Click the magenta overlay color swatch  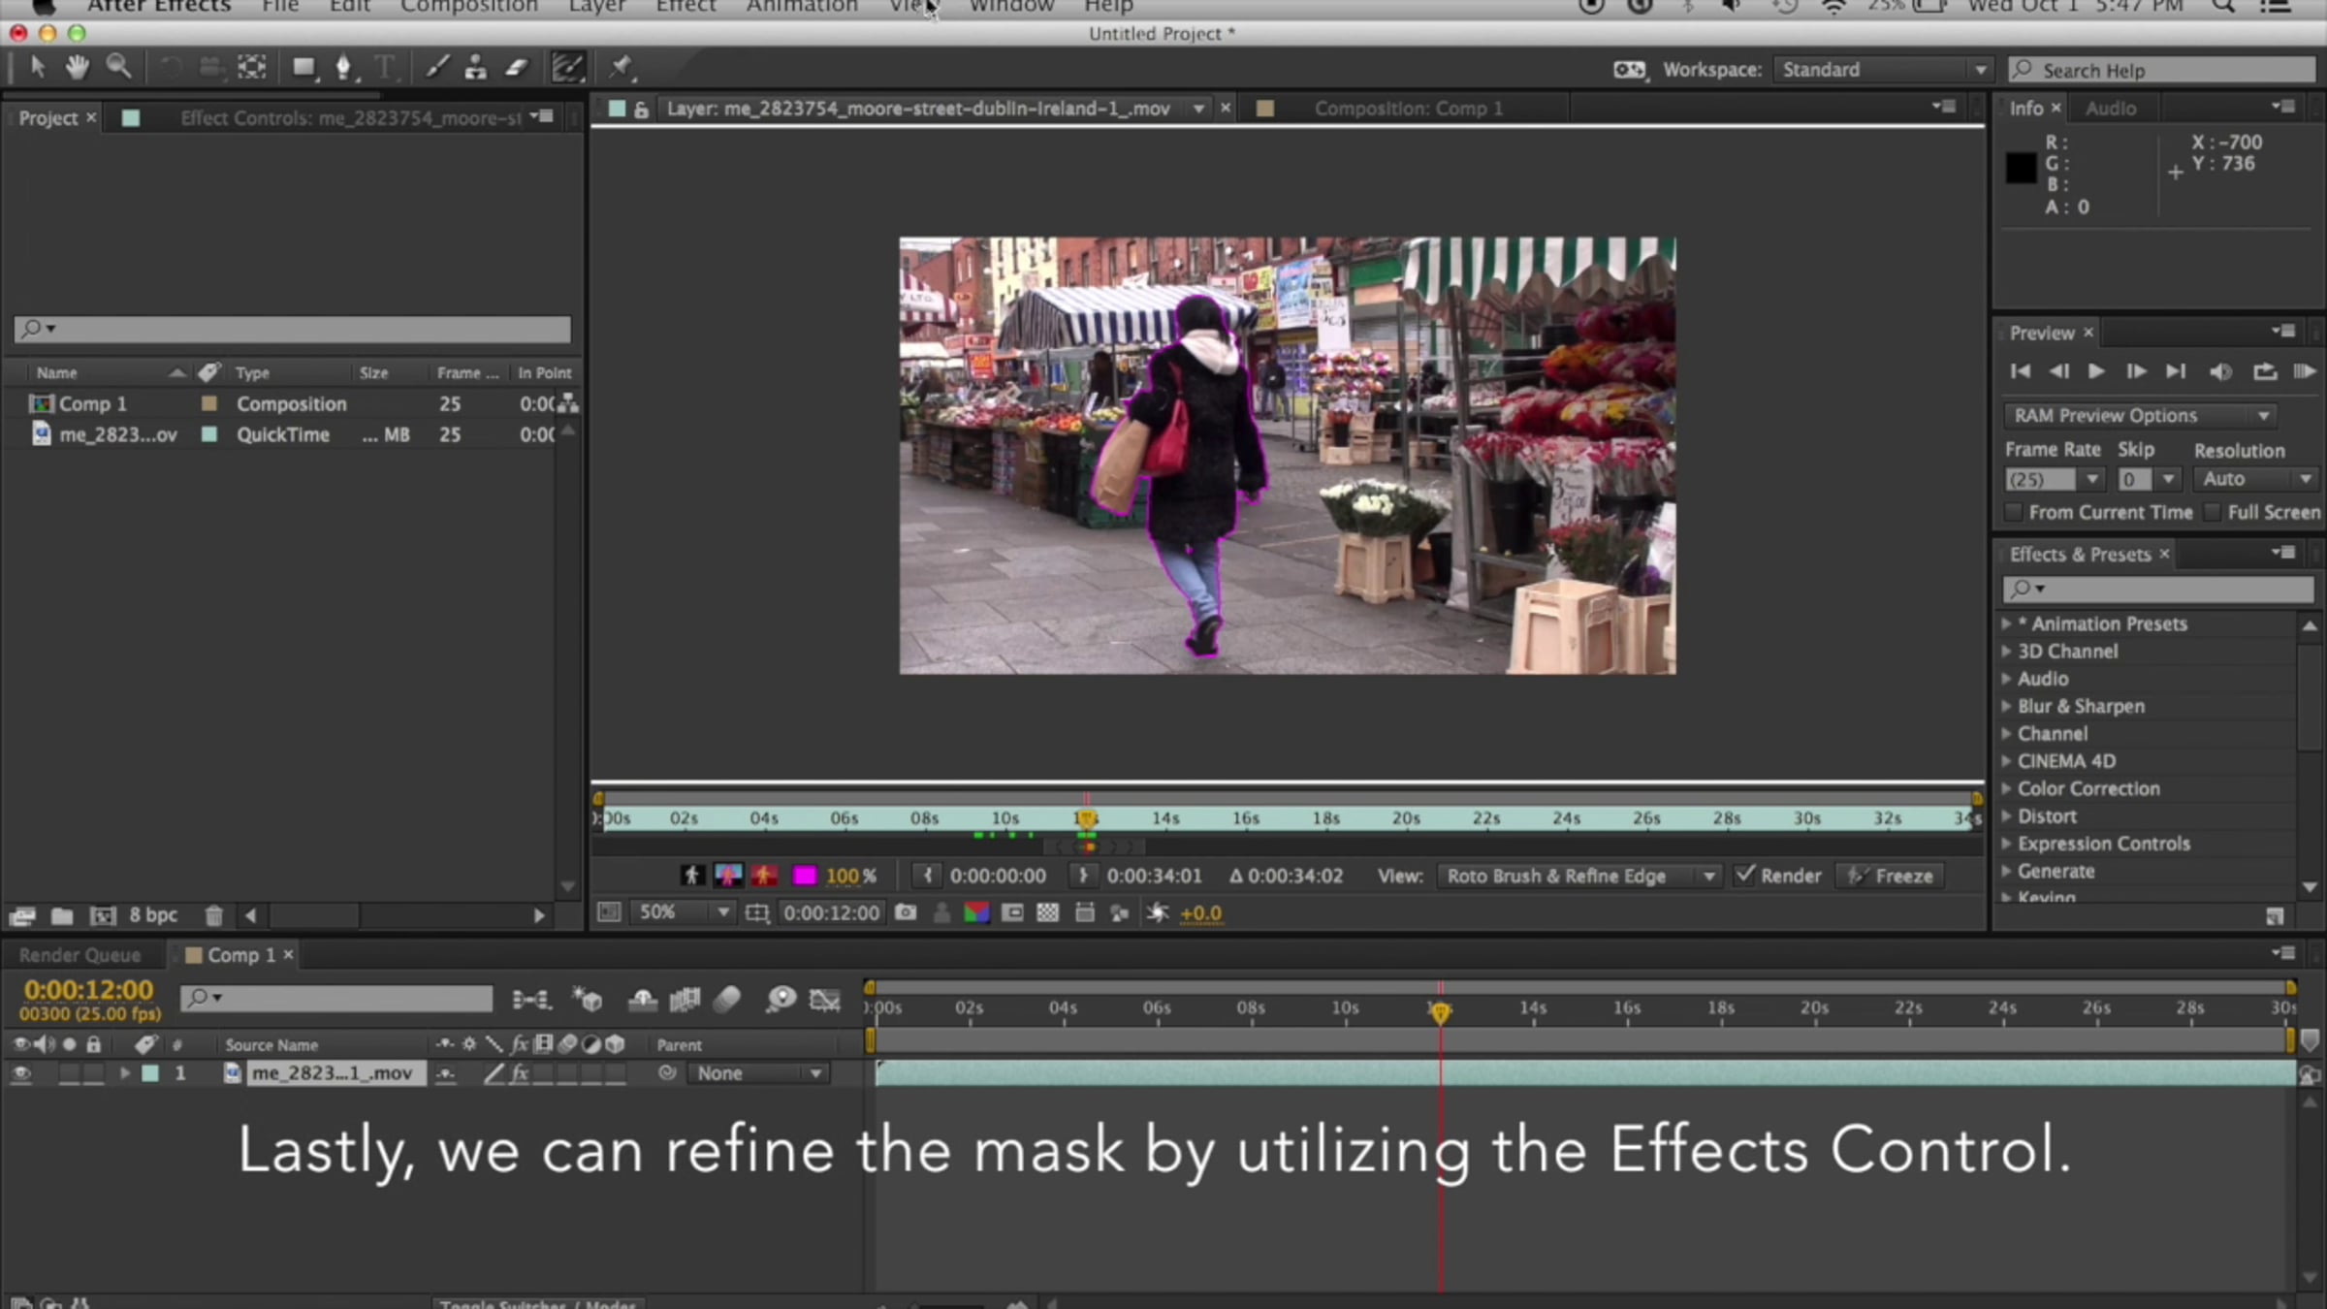[x=804, y=876]
